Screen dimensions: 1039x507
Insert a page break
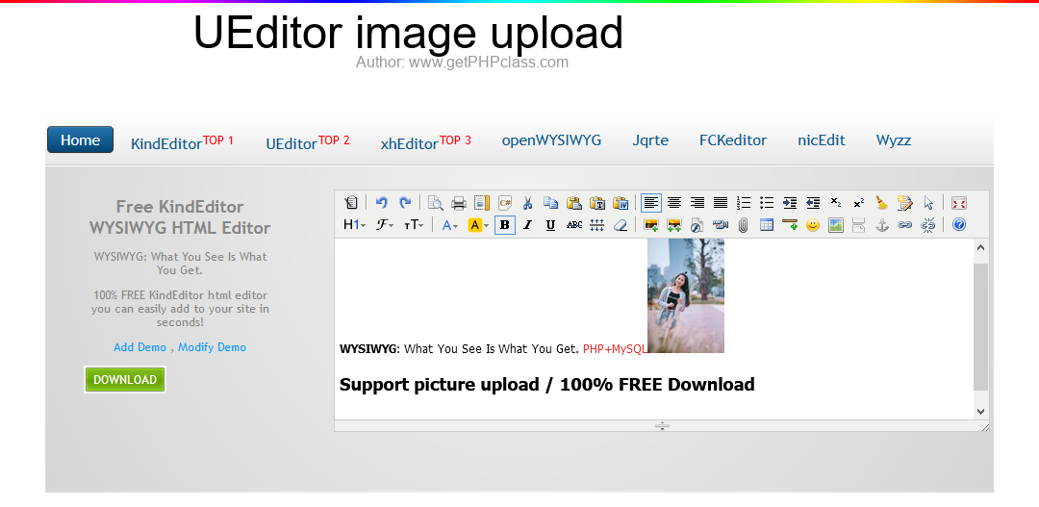tap(859, 225)
